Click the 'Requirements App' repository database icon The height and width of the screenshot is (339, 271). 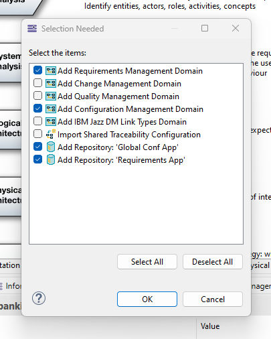pos(51,159)
